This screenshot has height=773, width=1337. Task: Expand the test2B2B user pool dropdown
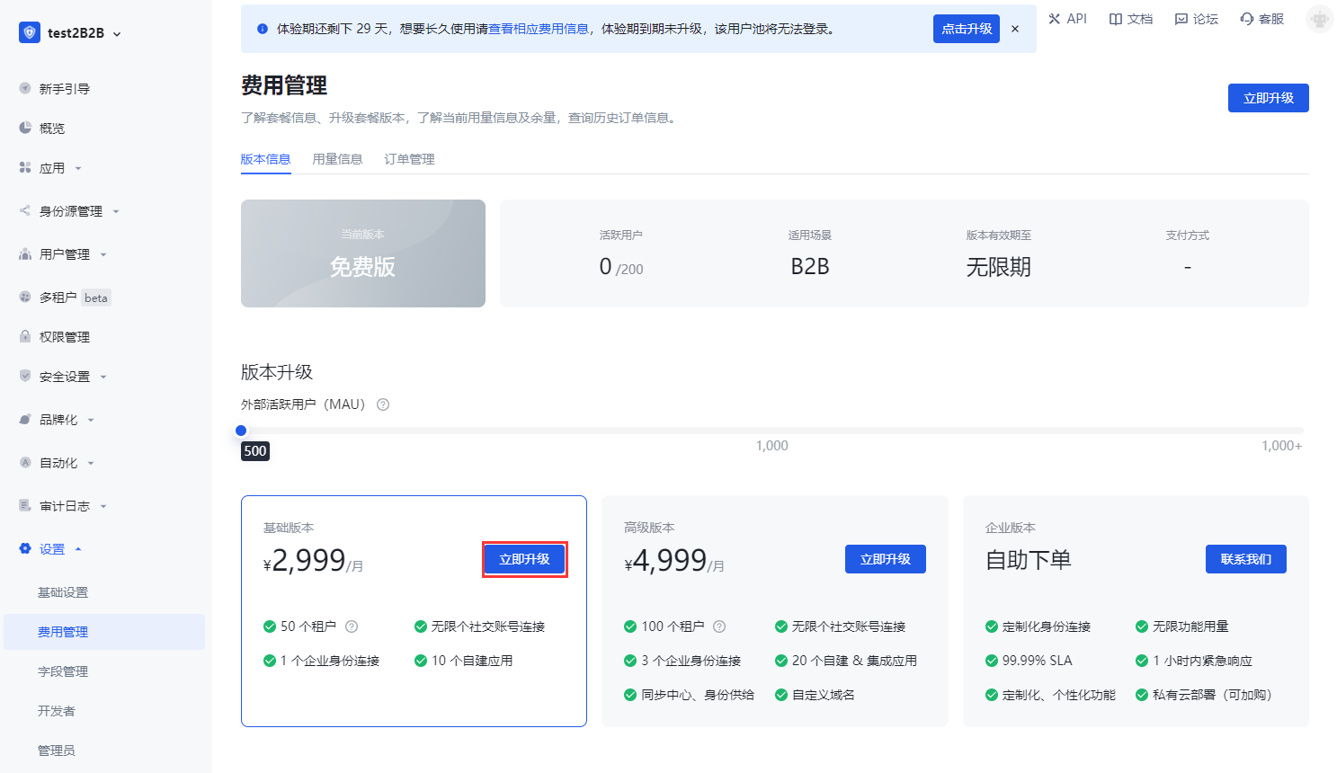pos(117,34)
